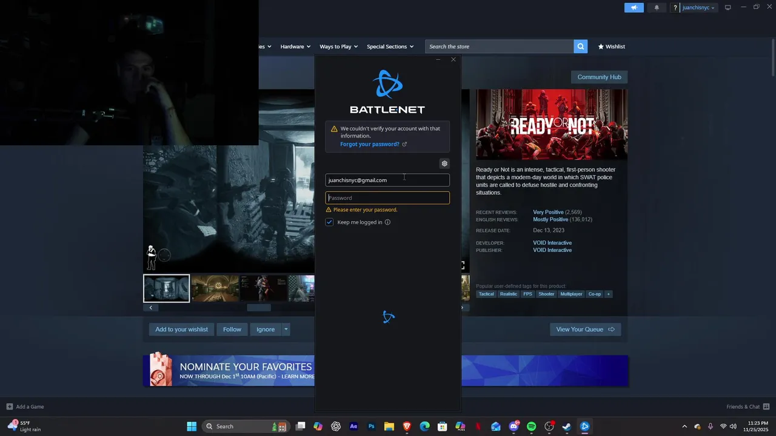776x436 pixels.
Task: Click the Co-op tag
Action: pyautogui.click(x=595, y=294)
